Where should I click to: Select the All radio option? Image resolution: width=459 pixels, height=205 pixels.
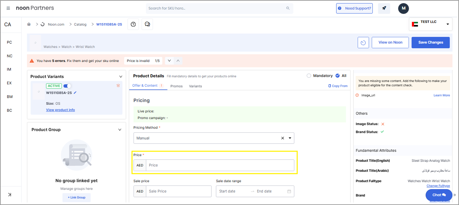(x=338, y=76)
